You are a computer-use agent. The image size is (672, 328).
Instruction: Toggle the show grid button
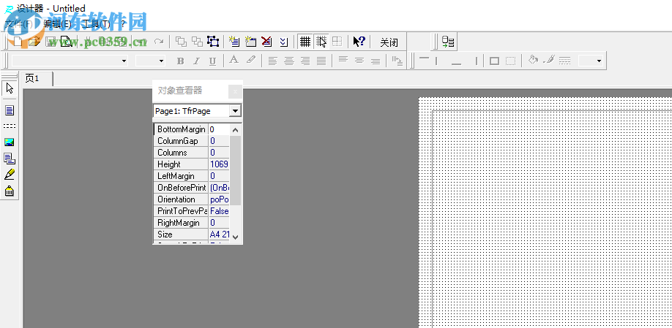pyautogui.click(x=305, y=42)
